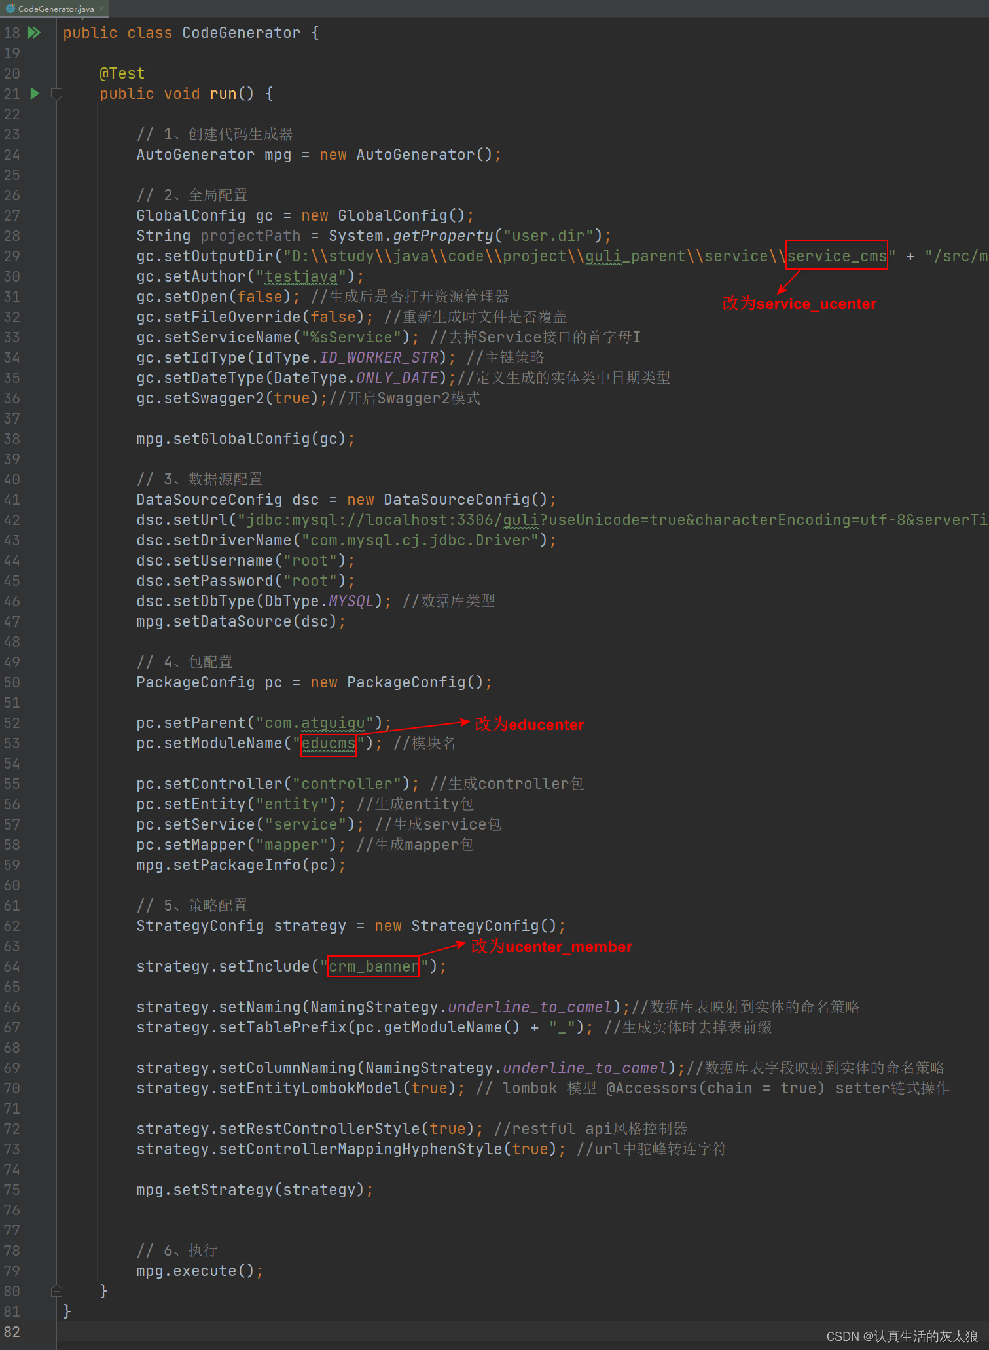Screen dimensions: 989x1350
Task: Click line number 29 in the gutter
Action: 12,256
